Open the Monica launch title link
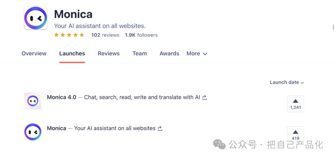Image resolution: width=334 pixels, height=158 pixels. 57,128
